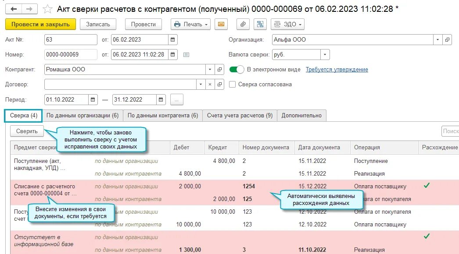This screenshot has width=459, height=254.
Task: Click the comment list icon beside Номер date
Action: coord(186,55)
